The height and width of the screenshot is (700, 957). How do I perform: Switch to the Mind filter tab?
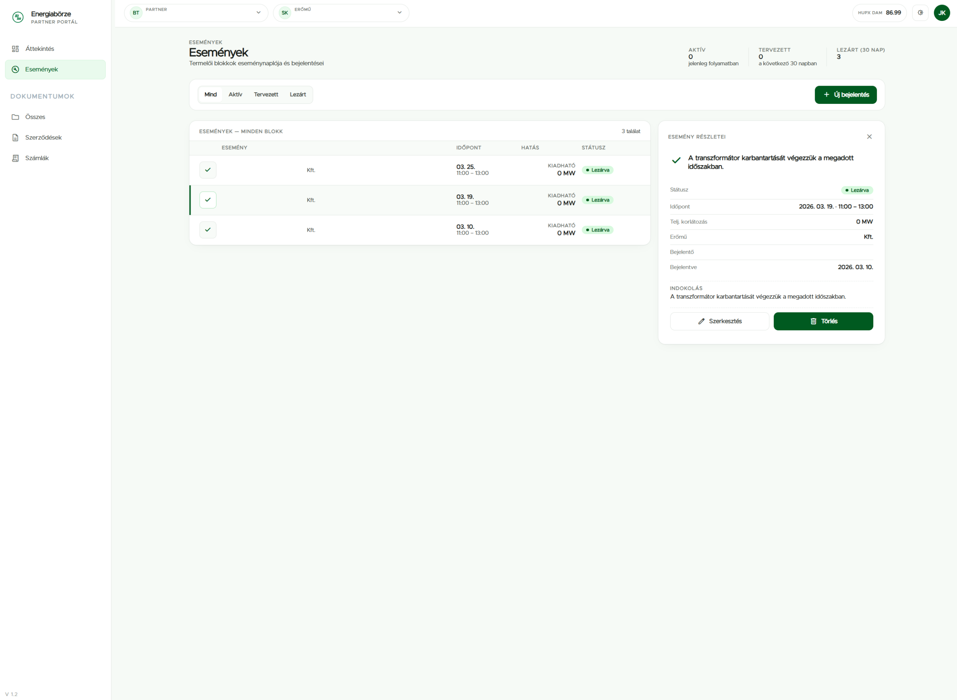tap(210, 95)
